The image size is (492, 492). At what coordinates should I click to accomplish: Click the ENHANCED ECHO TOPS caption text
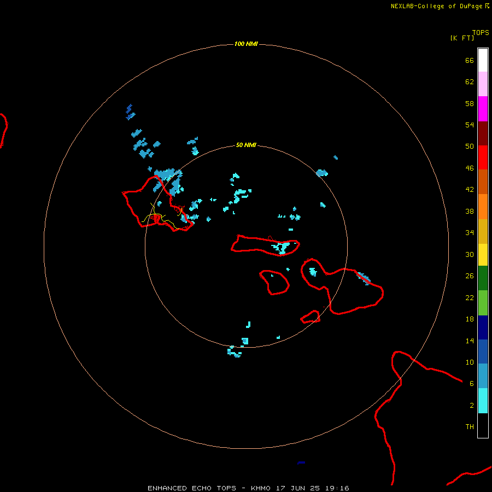192,488
